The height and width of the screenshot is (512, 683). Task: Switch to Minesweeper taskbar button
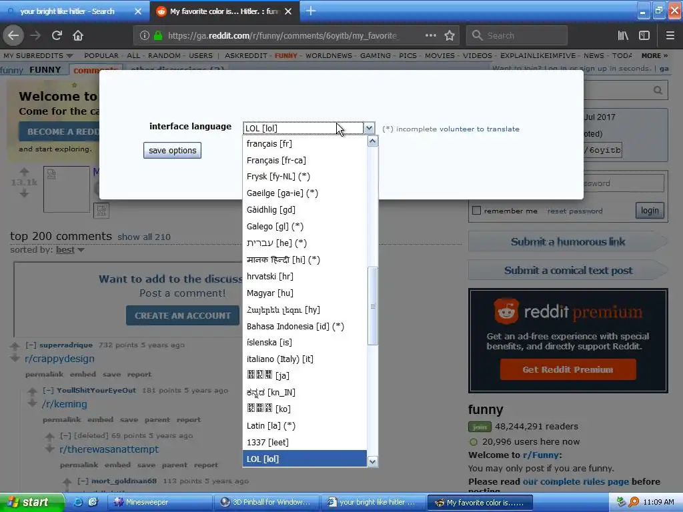click(160, 503)
